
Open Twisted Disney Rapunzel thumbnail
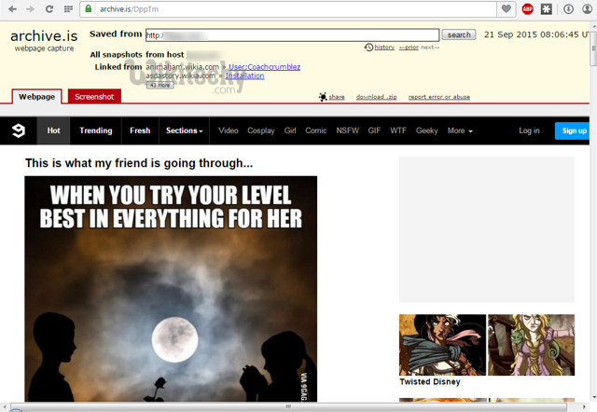531,345
